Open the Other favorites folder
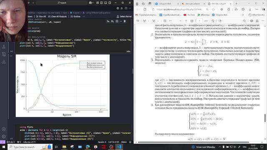 pyautogui.click(x=257, y=15)
